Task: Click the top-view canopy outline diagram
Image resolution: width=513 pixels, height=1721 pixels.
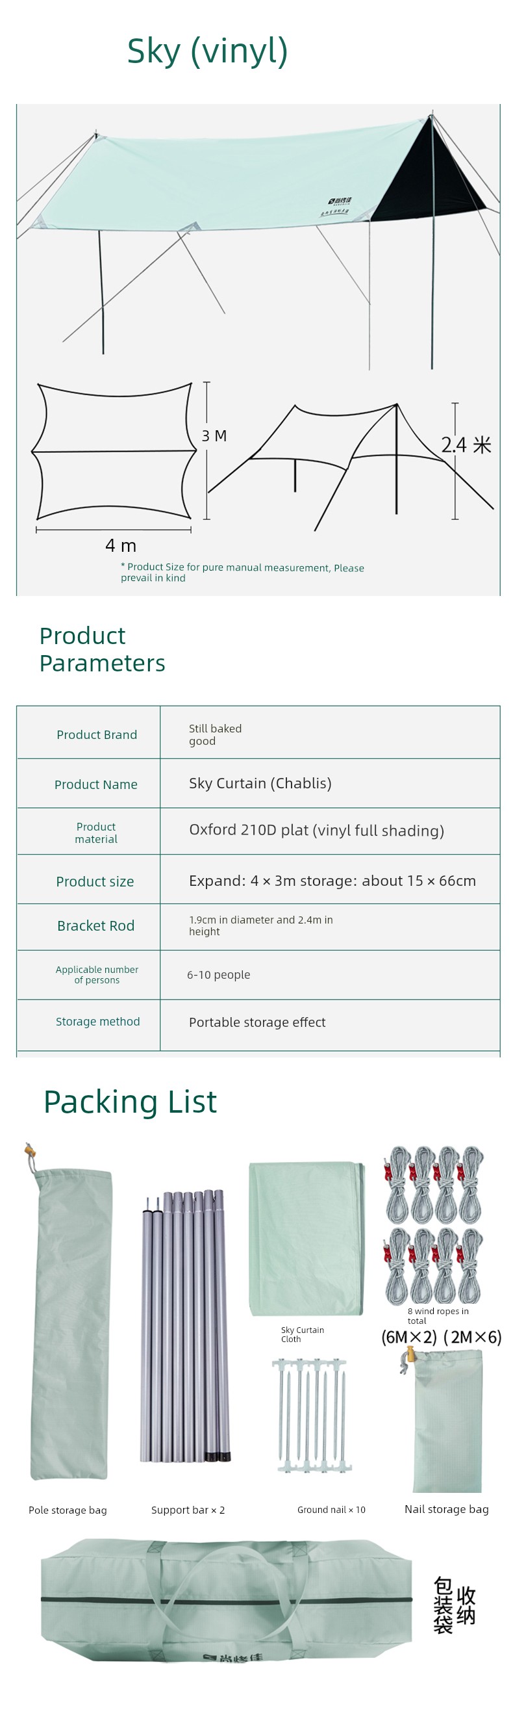Action: point(114,452)
